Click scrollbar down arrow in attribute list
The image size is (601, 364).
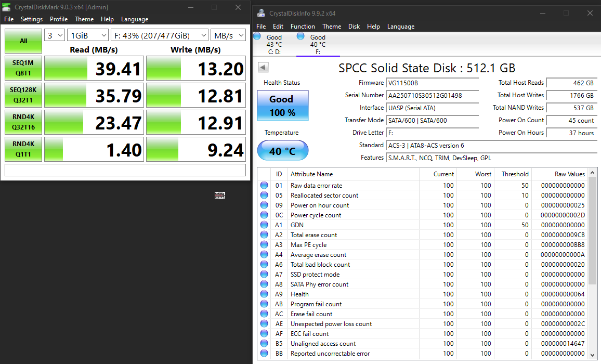coord(592,355)
